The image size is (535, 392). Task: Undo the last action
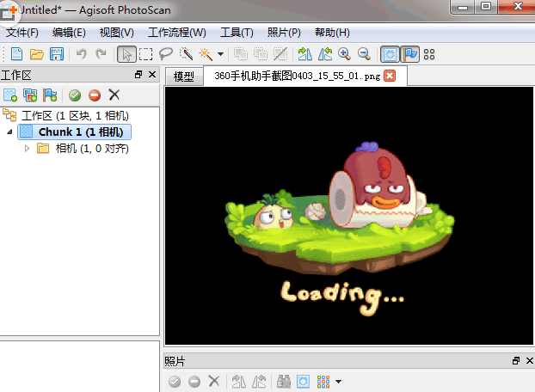[81, 54]
